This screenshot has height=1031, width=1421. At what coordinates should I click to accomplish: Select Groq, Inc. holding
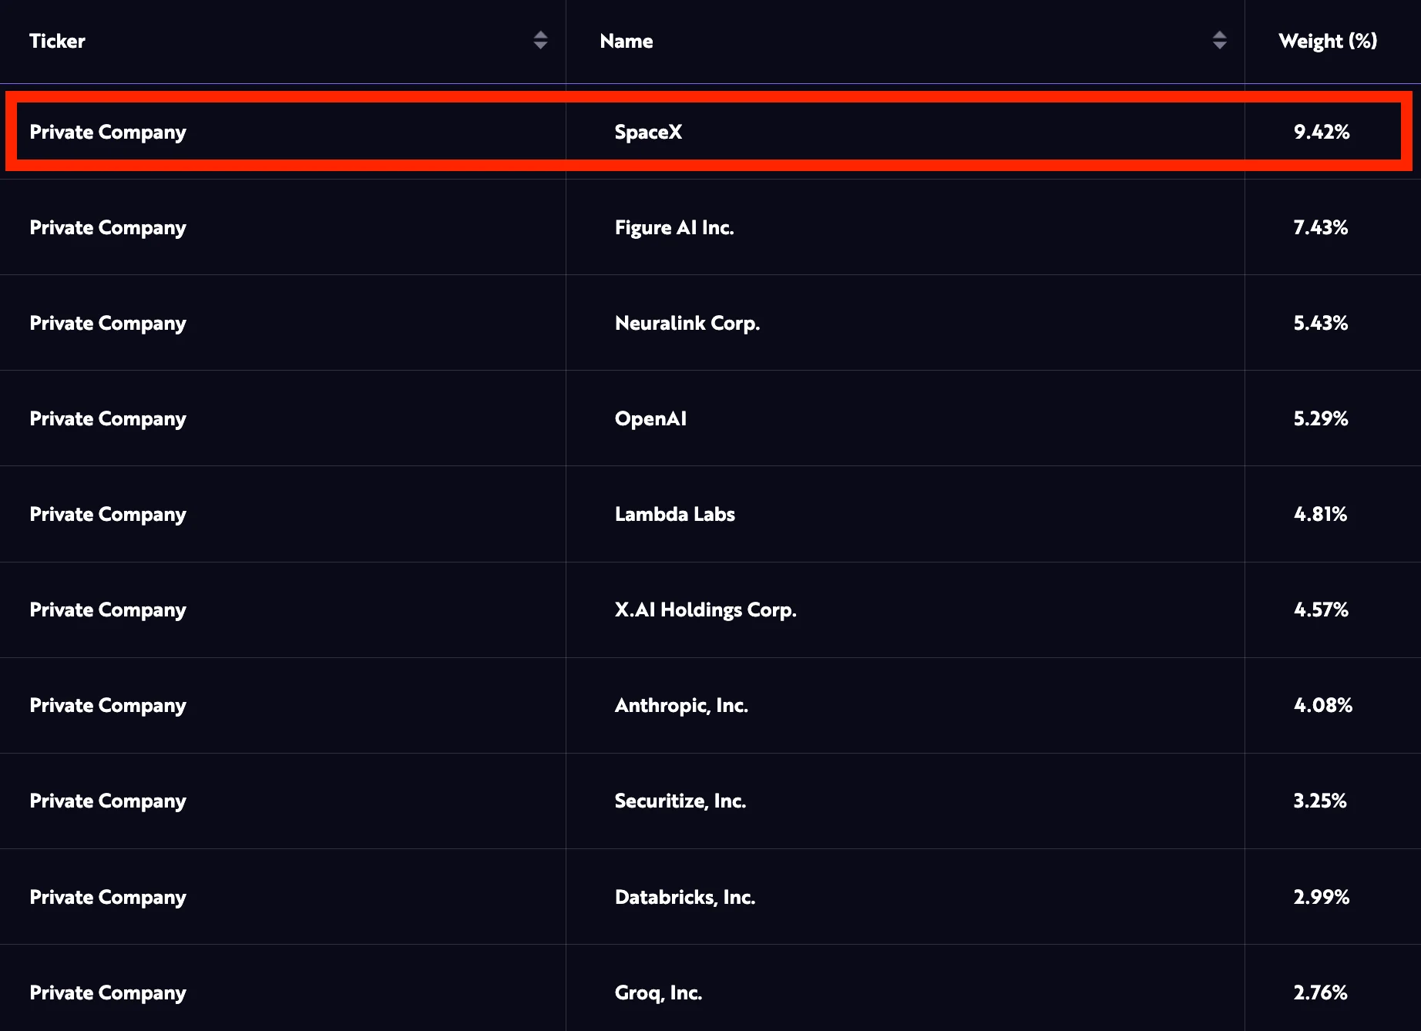pyautogui.click(x=658, y=992)
